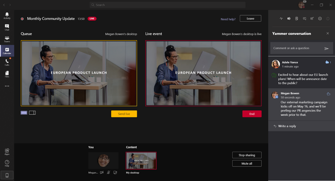Viewport: 335px width, 181px height.
Task: End the live event
Action: click(x=252, y=114)
